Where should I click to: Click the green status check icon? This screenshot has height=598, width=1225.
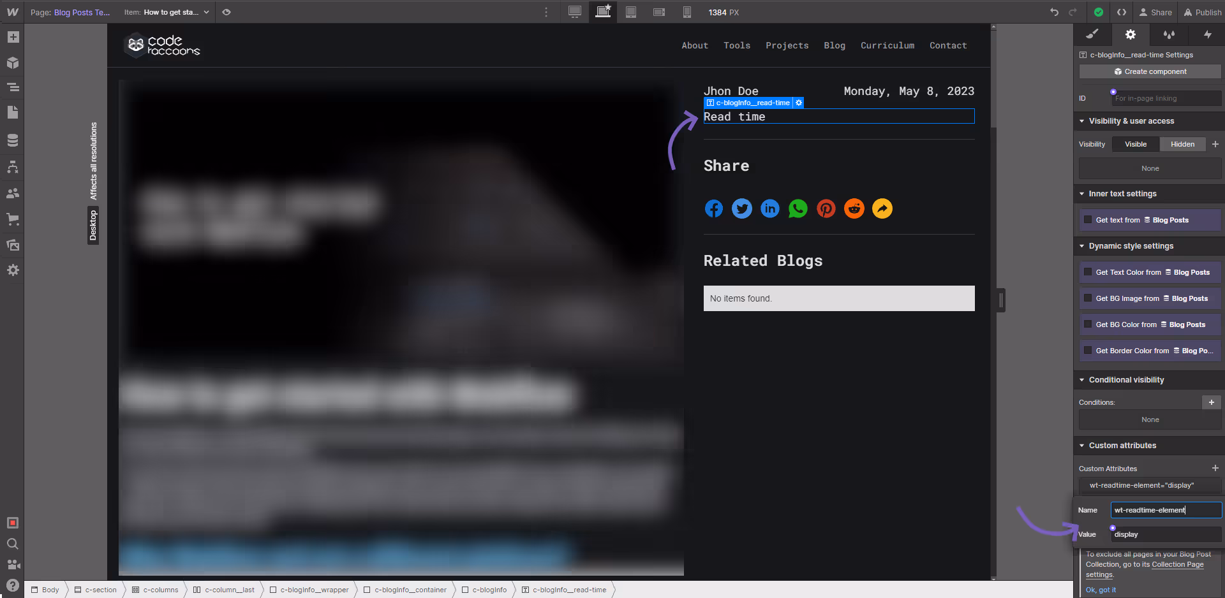pos(1099,12)
